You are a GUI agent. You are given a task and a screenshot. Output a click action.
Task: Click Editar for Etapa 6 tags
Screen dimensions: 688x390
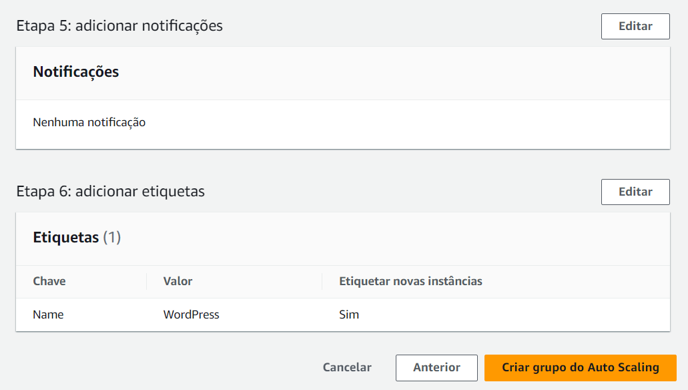click(x=635, y=192)
